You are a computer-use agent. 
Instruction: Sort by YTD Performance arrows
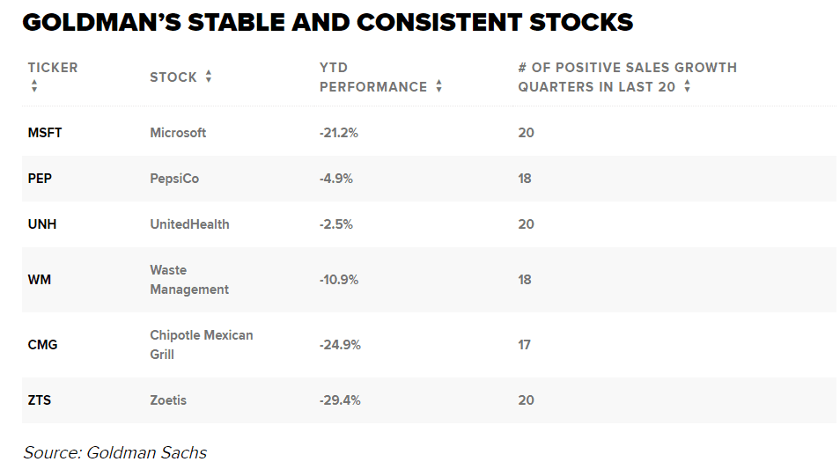click(x=438, y=86)
